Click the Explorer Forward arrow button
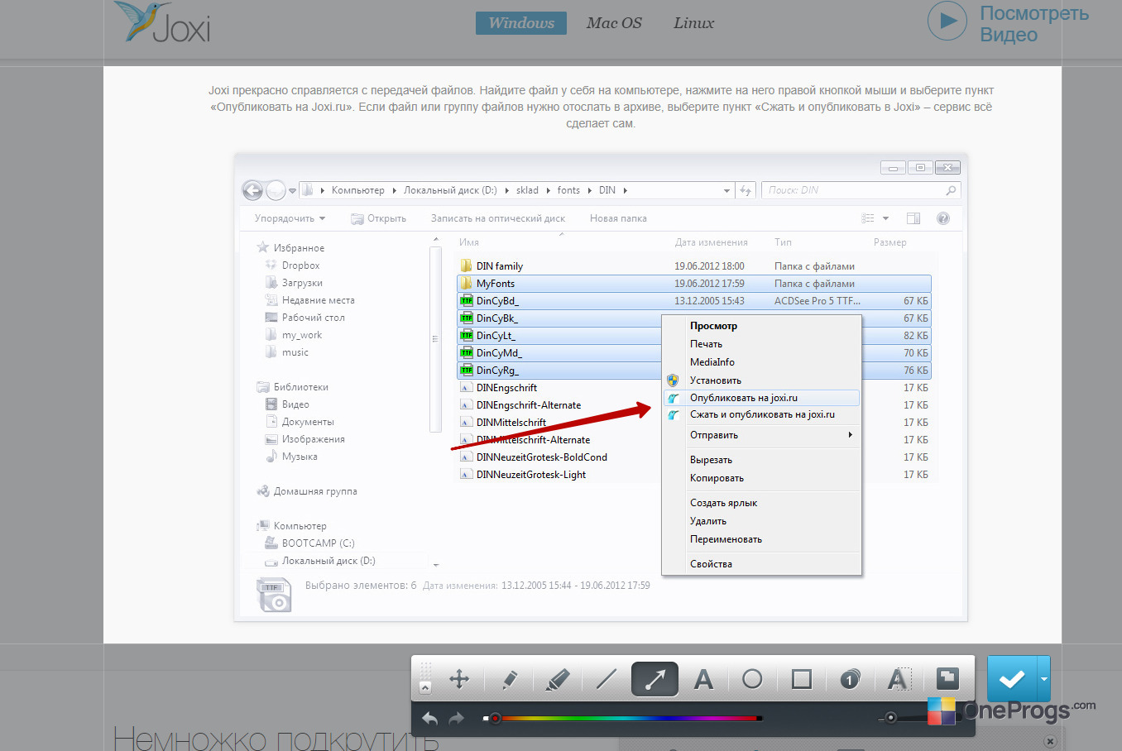The height and width of the screenshot is (751, 1122). tap(276, 190)
